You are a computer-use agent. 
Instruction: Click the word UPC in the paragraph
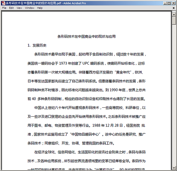(86, 63)
